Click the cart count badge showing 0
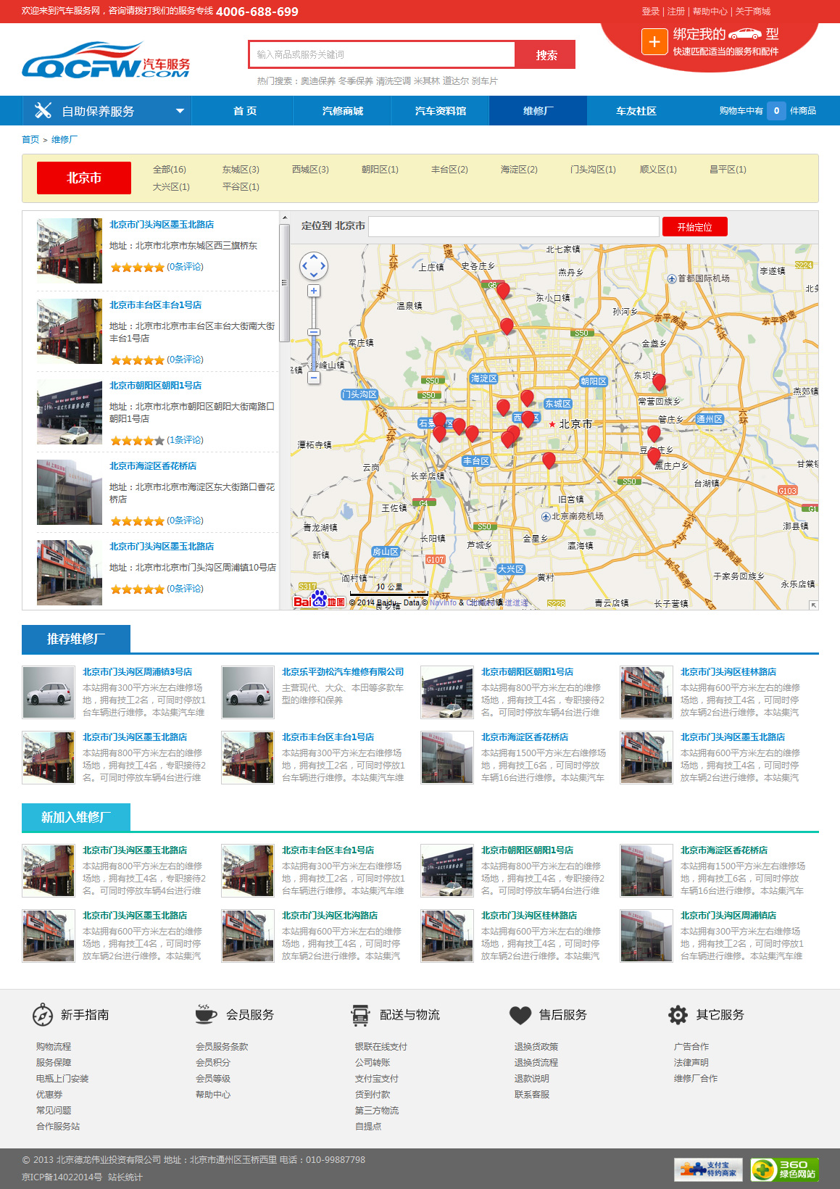Image resolution: width=840 pixels, height=1189 pixels. pyautogui.click(x=776, y=111)
